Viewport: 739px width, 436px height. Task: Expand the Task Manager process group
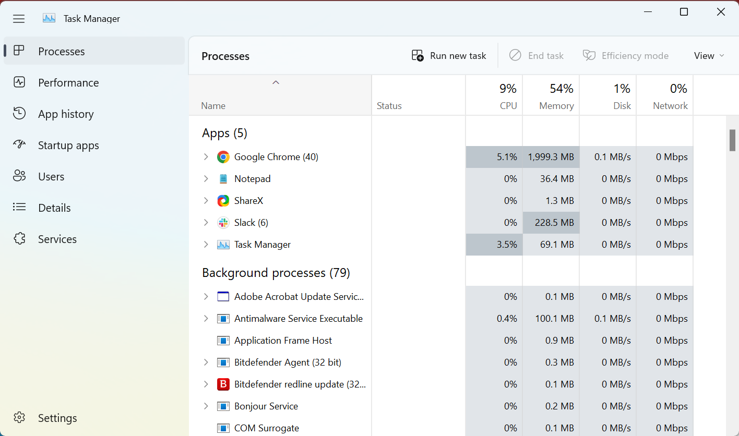pyautogui.click(x=206, y=245)
